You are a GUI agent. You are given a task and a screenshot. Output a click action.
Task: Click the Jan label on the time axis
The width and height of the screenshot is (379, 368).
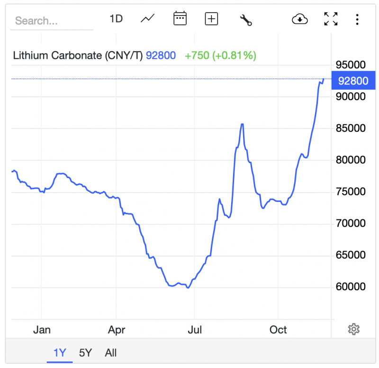point(42,330)
